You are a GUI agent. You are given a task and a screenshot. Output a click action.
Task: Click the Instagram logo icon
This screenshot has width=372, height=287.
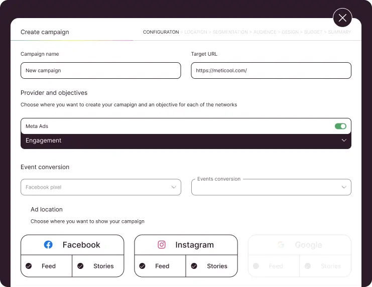pyautogui.click(x=162, y=245)
